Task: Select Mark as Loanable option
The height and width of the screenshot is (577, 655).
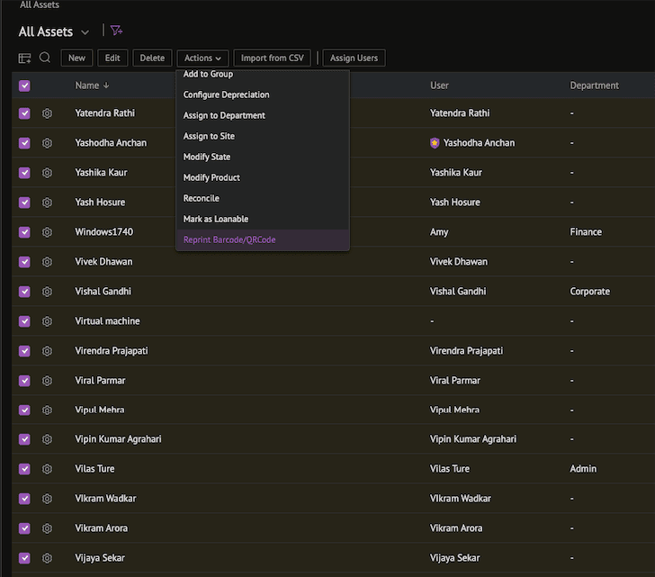Action: pos(216,219)
